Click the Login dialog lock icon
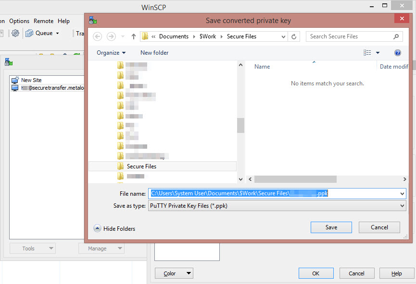This screenshot has height=284, width=416. point(9,62)
